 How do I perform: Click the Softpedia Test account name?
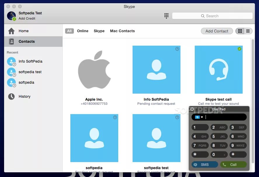pyautogui.click(x=30, y=13)
